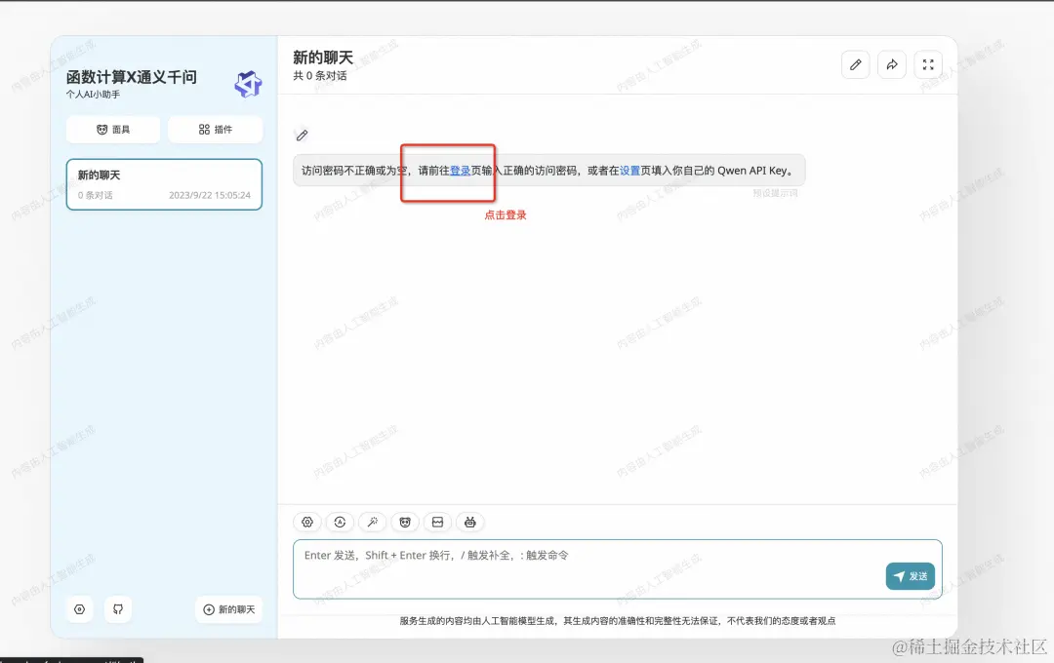Open the 面具 masks button
The width and height of the screenshot is (1054, 663).
(113, 130)
